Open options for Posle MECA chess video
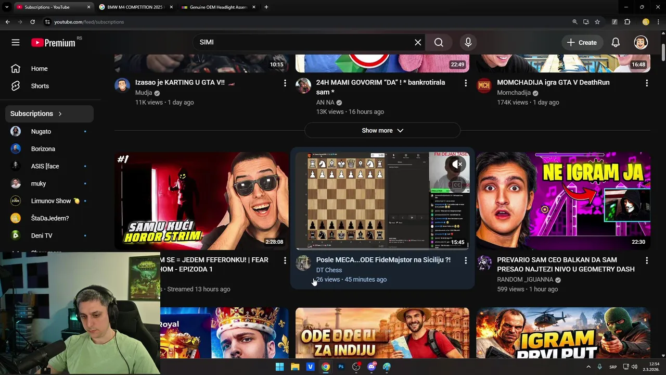 [x=466, y=260]
